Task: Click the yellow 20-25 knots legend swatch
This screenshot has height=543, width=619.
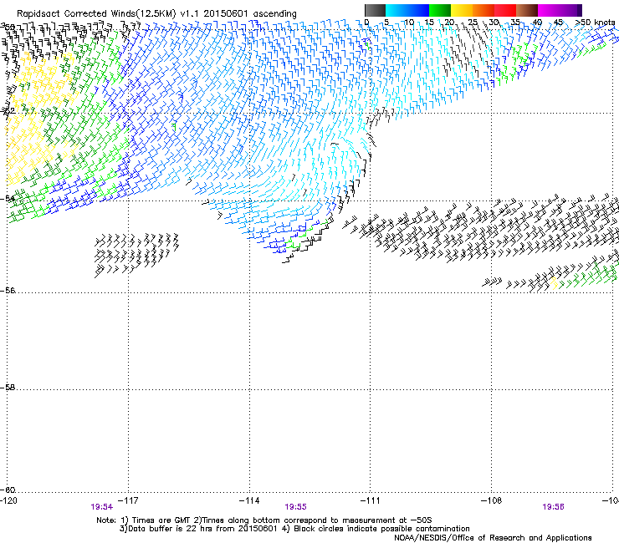Action: (462, 10)
